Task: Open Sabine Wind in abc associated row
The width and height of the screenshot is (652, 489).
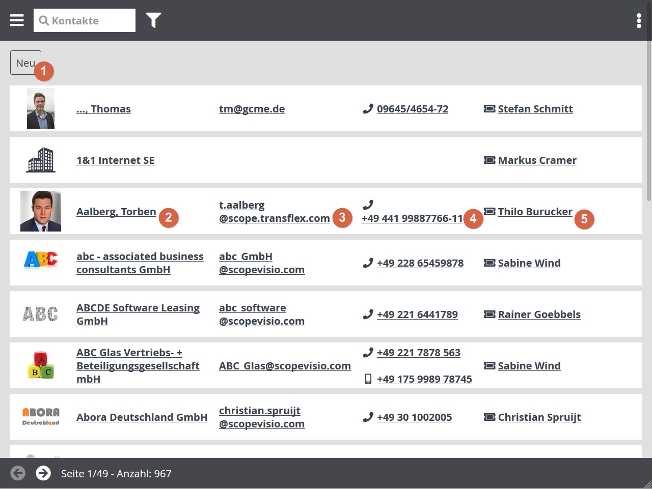Action: [x=529, y=263]
